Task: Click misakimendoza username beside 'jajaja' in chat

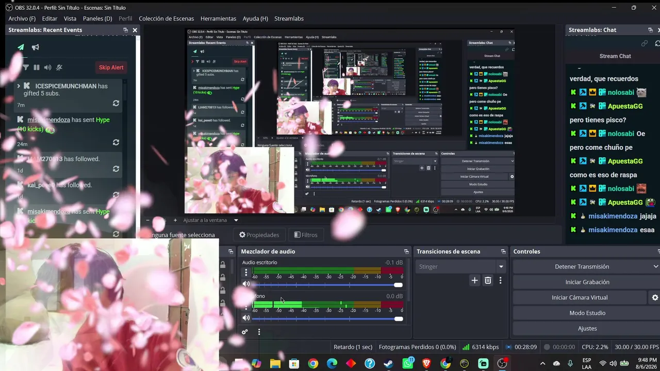Action: click(613, 216)
